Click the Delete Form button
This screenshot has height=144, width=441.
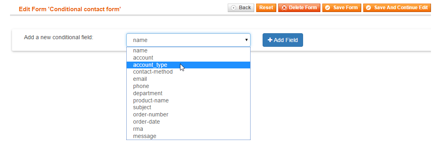[299, 8]
